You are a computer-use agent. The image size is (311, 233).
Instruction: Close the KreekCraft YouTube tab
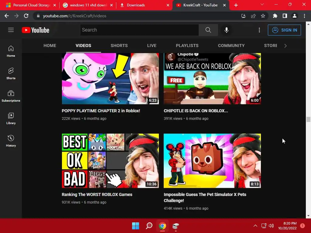(224, 5)
